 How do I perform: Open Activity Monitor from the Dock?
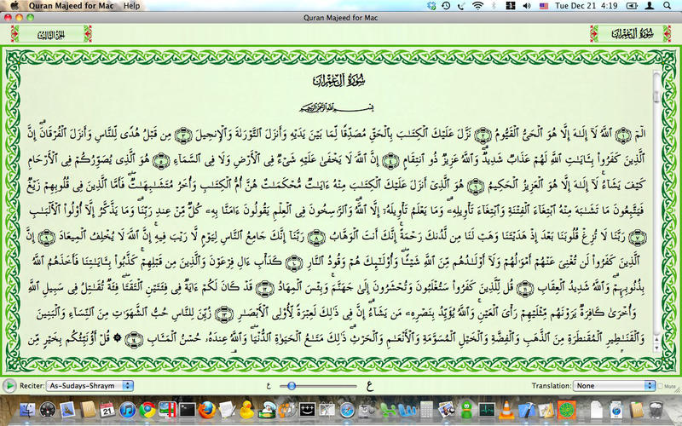coord(486,410)
